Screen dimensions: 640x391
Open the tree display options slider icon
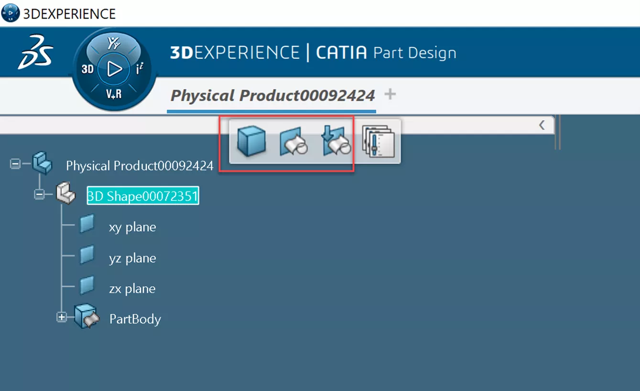tap(379, 141)
